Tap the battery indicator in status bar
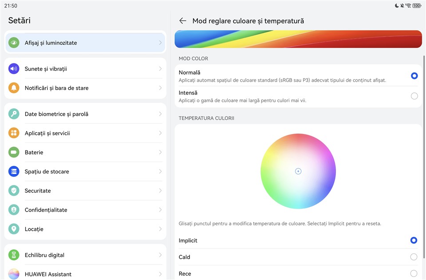The image size is (426, 280). tap(416, 6)
